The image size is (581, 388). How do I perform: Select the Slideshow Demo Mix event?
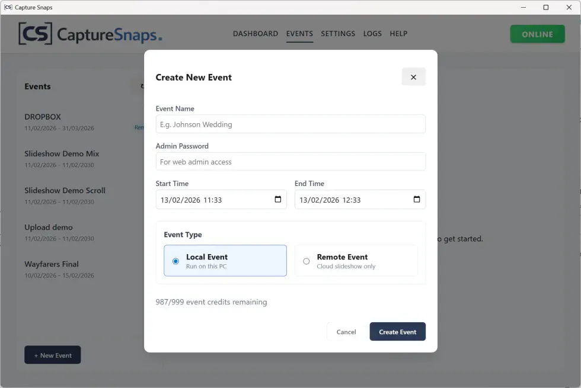(84, 159)
